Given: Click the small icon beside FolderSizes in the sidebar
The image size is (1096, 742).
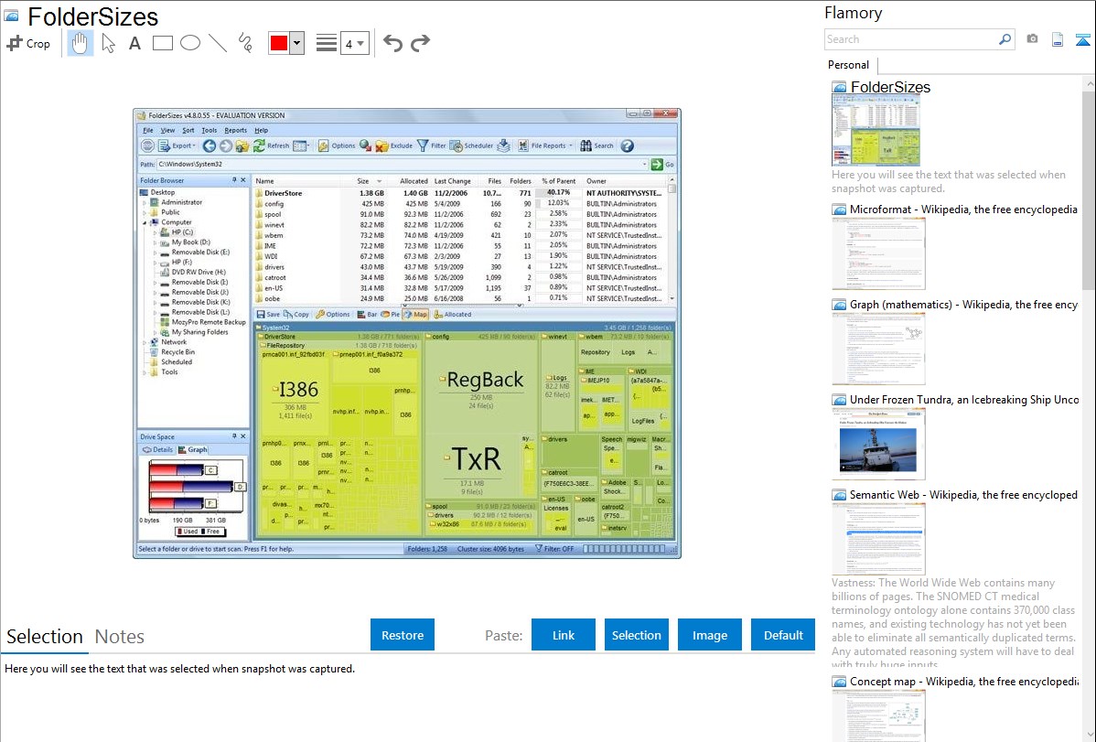Looking at the screenshot, I should [x=839, y=88].
